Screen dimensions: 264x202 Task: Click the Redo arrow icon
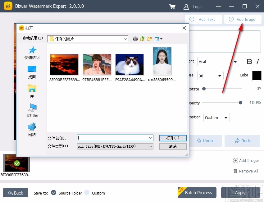coord(238,141)
